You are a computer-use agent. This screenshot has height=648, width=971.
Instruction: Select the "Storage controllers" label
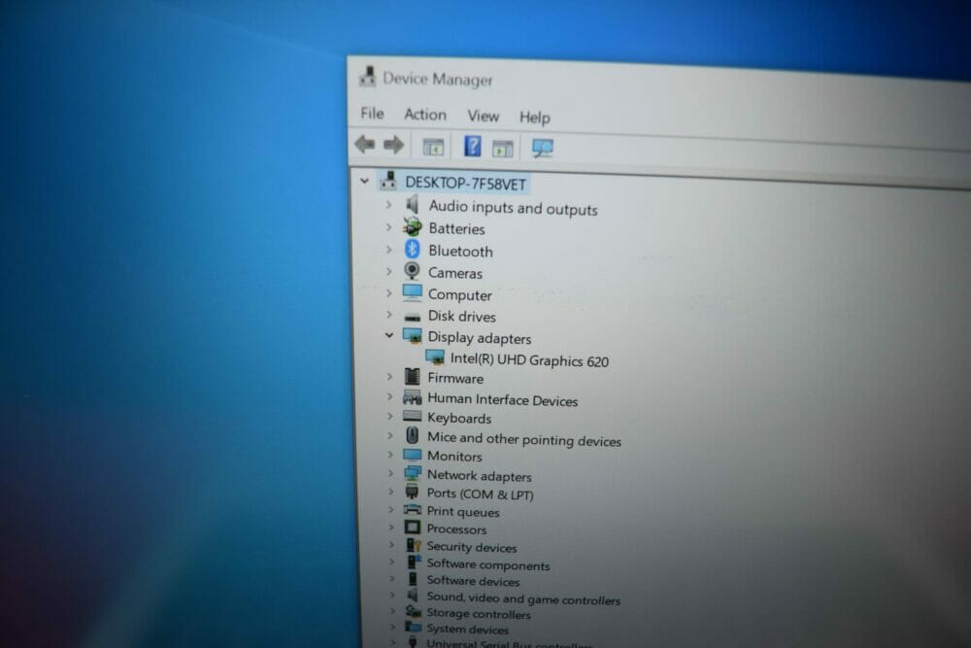click(x=479, y=614)
